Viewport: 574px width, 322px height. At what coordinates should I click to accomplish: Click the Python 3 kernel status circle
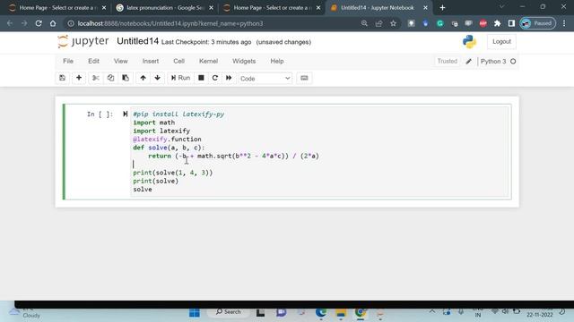[x=513, y=62]
